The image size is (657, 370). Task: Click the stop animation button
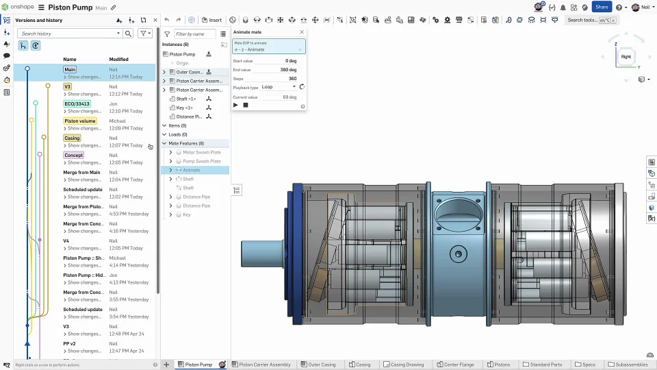(246, 106)
